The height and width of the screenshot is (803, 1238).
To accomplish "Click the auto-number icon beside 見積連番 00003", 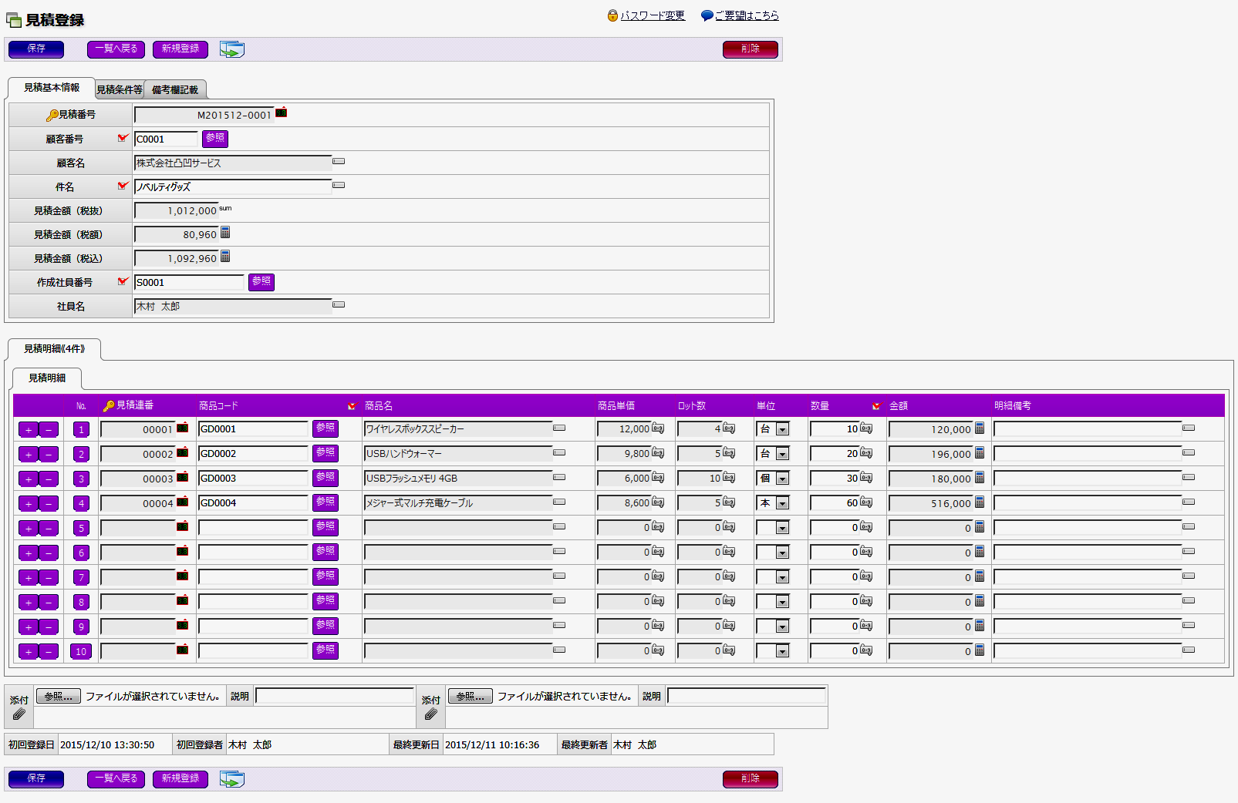I will point(183,478).
